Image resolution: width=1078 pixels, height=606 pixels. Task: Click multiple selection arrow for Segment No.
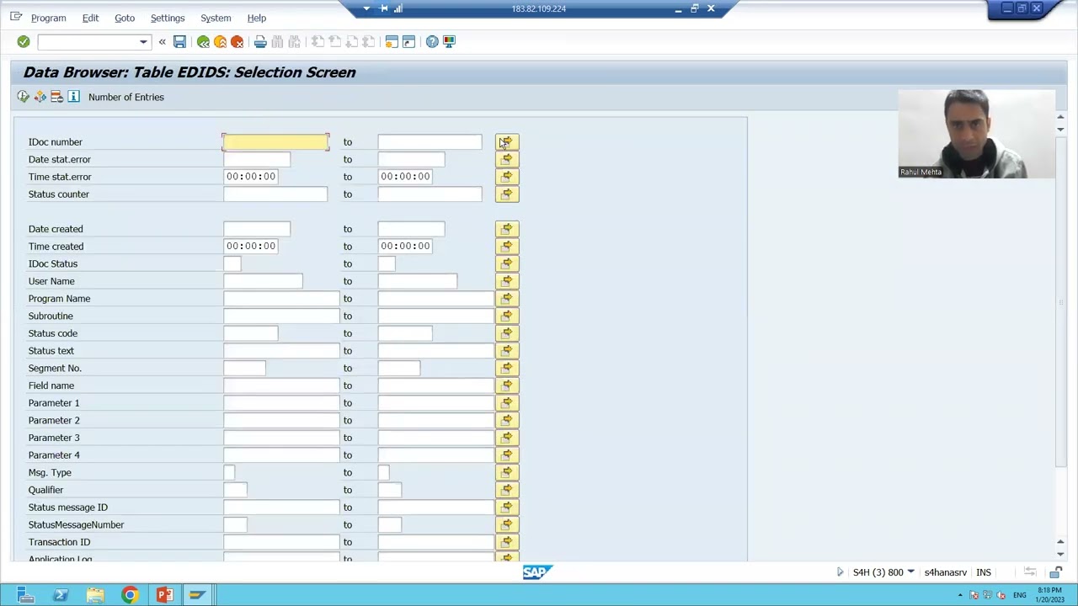click(507, 368)
